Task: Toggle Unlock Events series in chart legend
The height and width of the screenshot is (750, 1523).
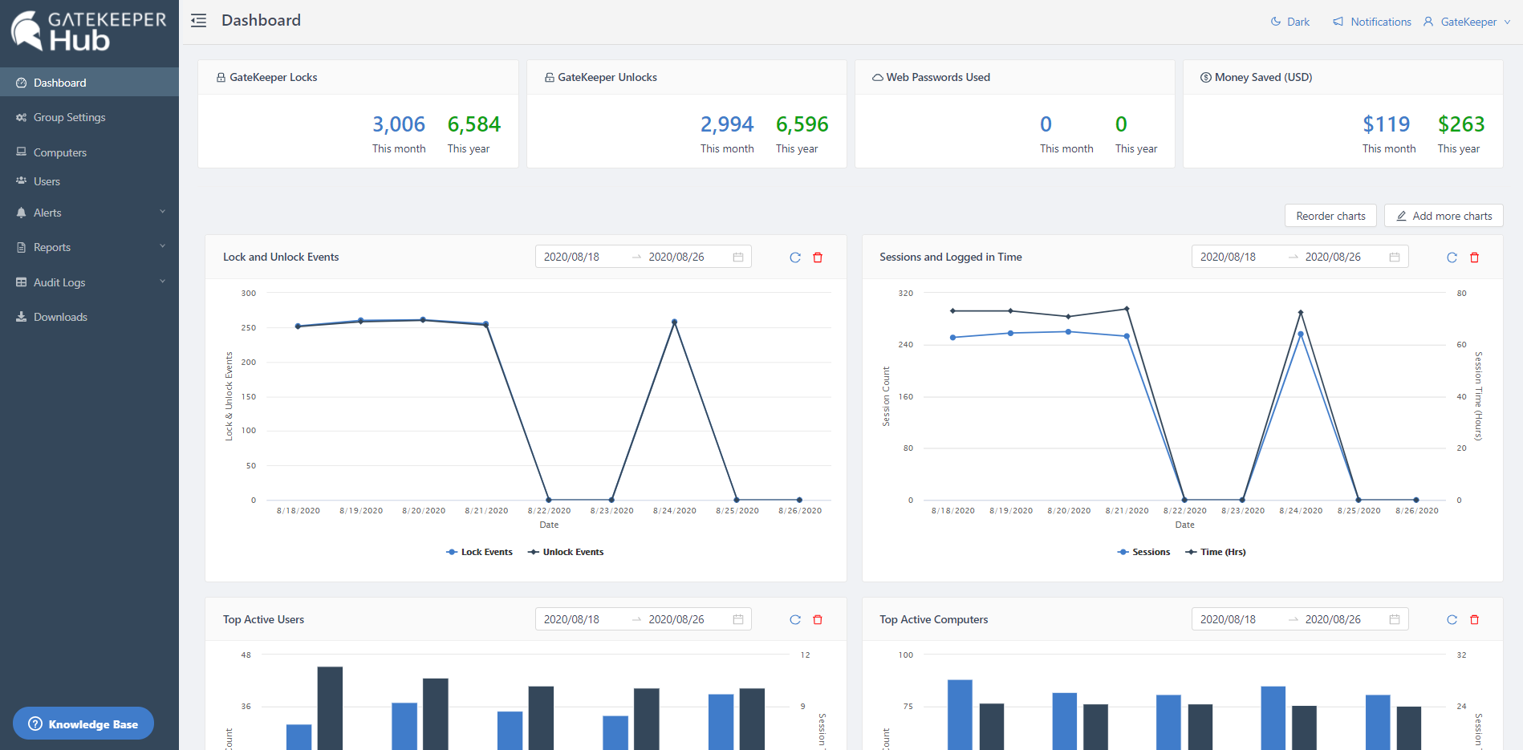Action: tap(566, 552)
